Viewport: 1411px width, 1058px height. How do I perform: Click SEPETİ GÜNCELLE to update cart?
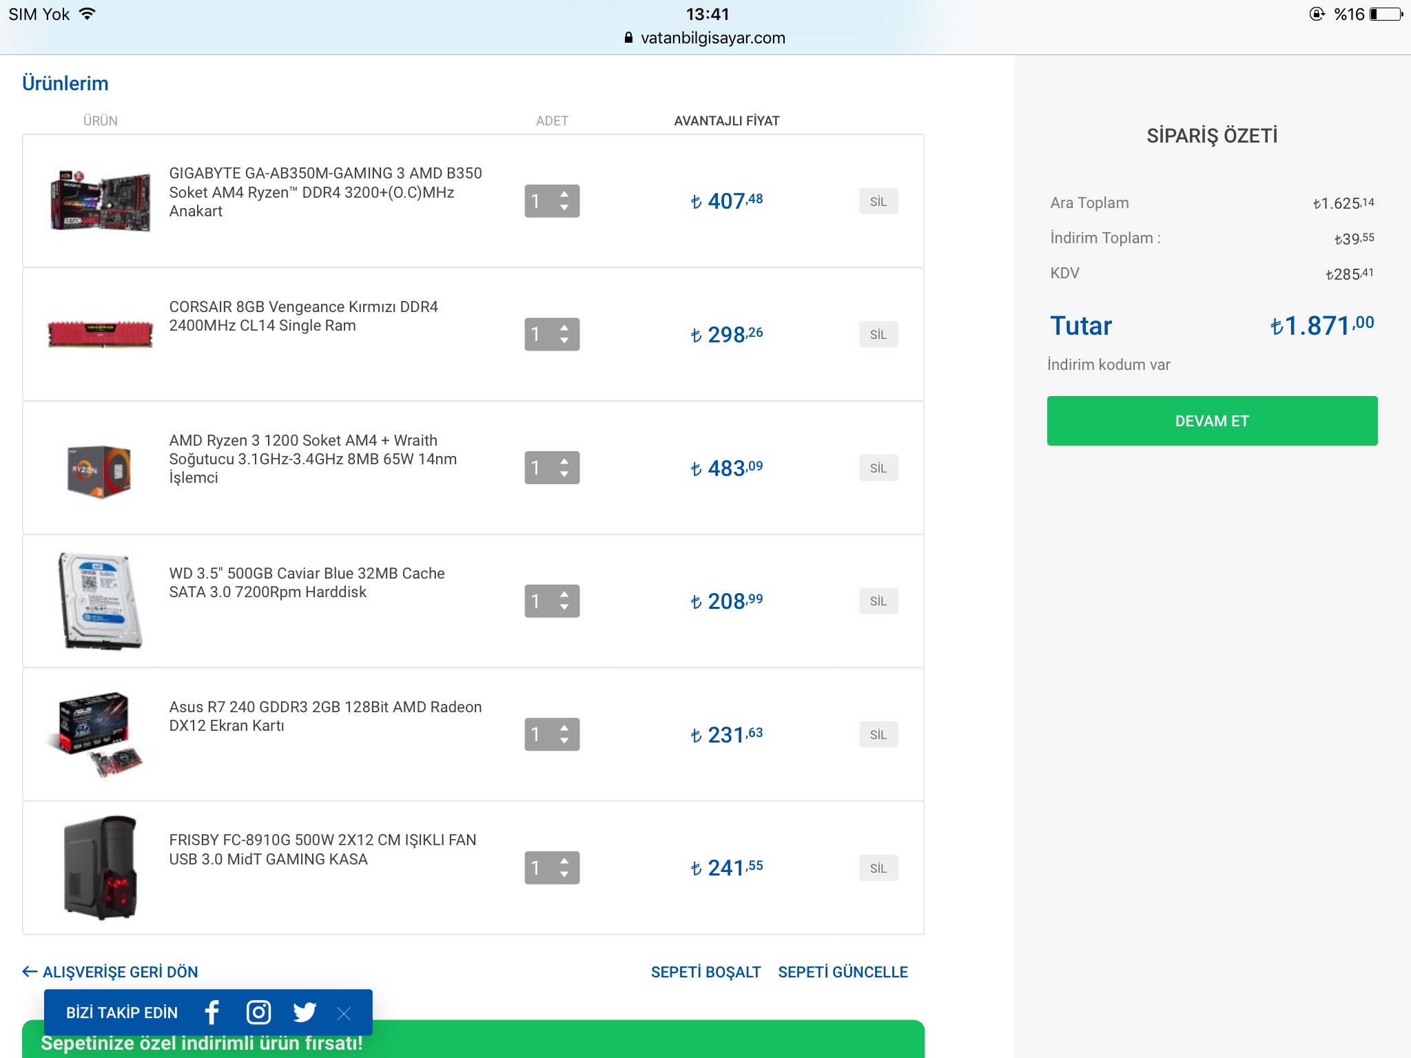842,972
